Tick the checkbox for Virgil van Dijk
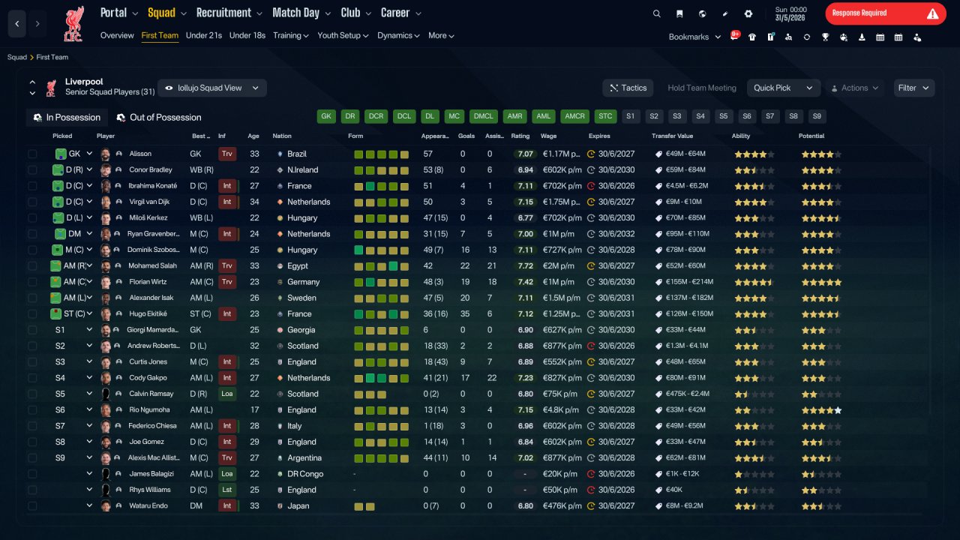 click(32, 202)
